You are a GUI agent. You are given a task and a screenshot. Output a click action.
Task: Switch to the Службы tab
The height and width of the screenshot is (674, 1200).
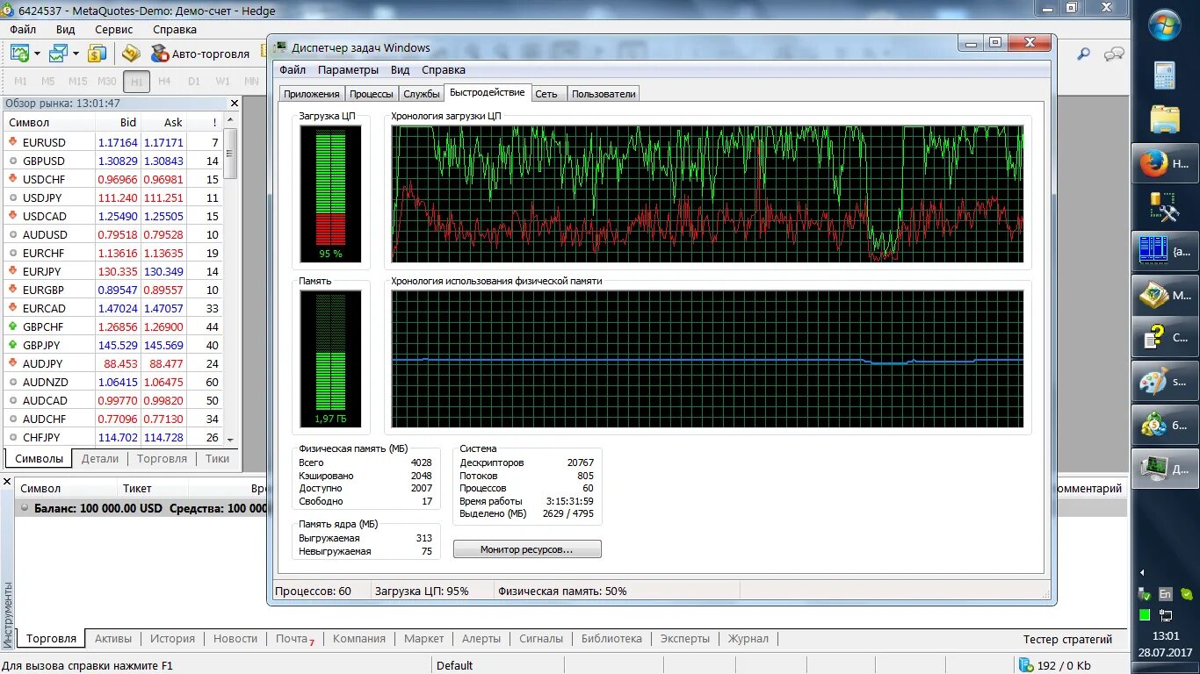click(x=422, y=94)
